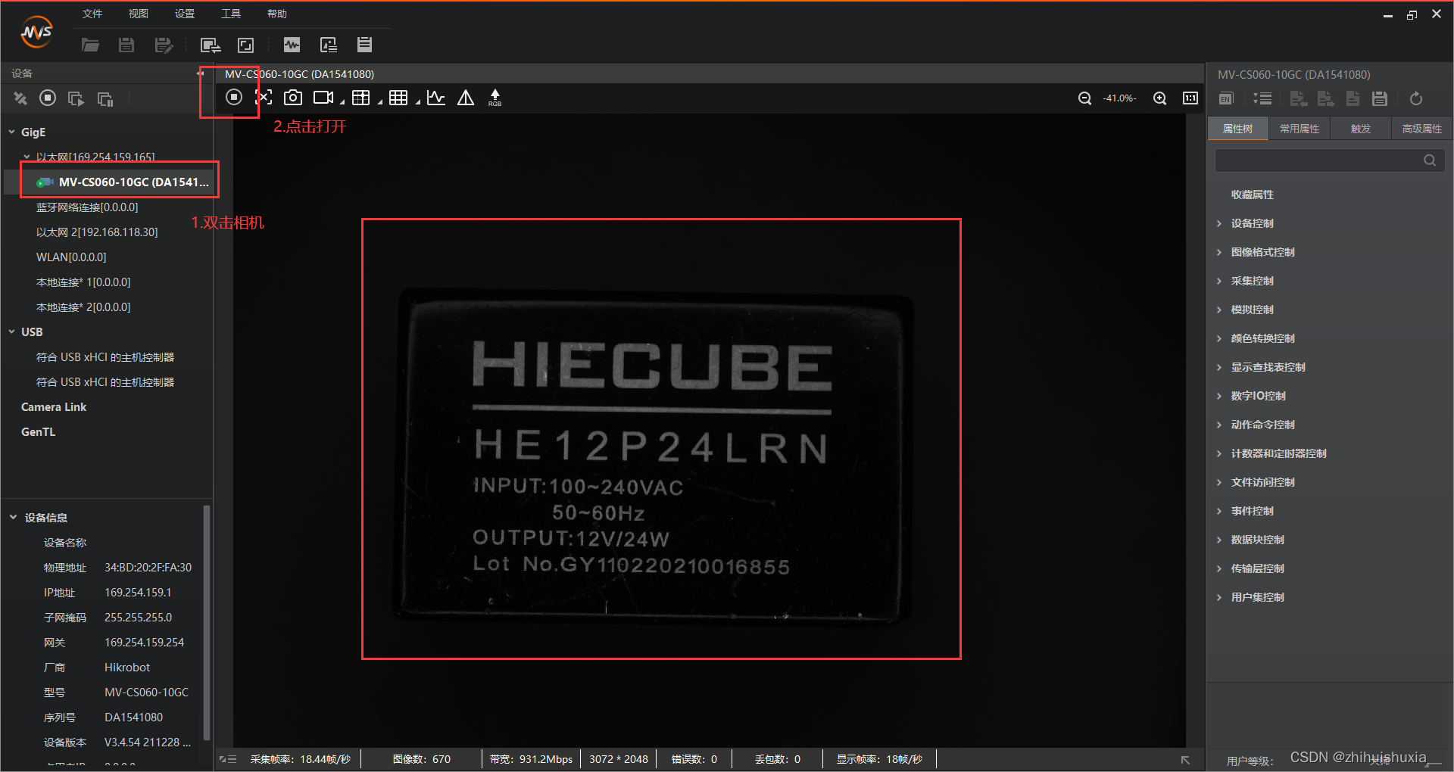Expand the 图像格式控制 property group
The image size is (1454, 772).
click(x=1219, y=252)
